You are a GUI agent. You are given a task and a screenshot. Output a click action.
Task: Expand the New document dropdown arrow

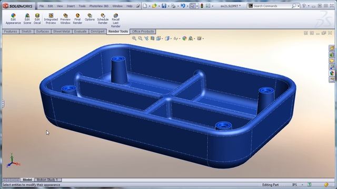150,6
